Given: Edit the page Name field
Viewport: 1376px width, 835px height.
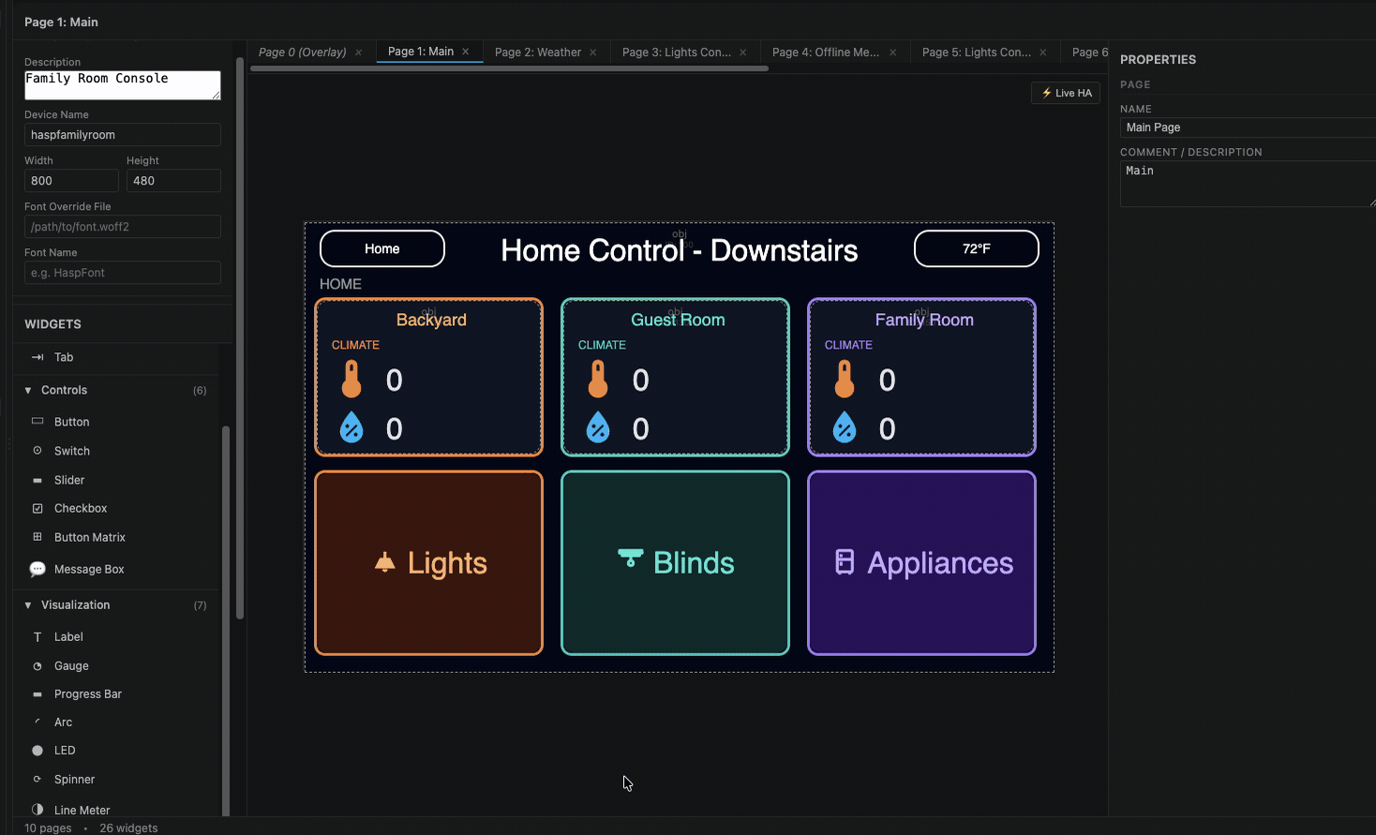Looking at the screenshot, I should point(1248,127).
